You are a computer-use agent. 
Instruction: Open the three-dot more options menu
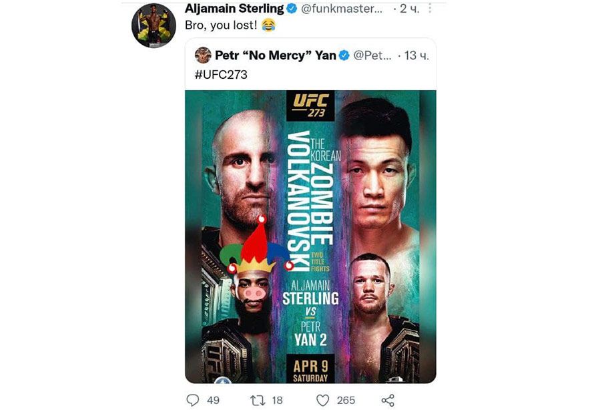(x=430, y=9)
